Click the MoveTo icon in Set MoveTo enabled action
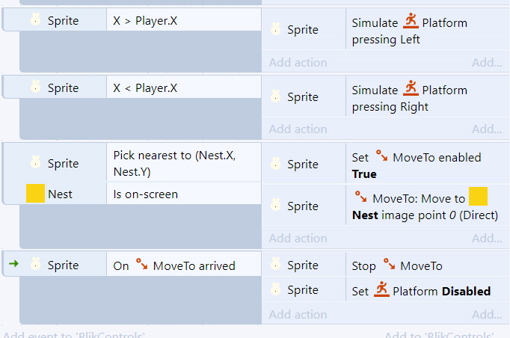The width and height of the screenshot is (510, 338). click(x=381, y=156)
